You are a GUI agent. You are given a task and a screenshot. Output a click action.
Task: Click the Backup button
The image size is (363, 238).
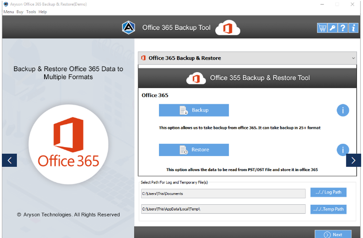pyautogui.click(x=194, y=110)
